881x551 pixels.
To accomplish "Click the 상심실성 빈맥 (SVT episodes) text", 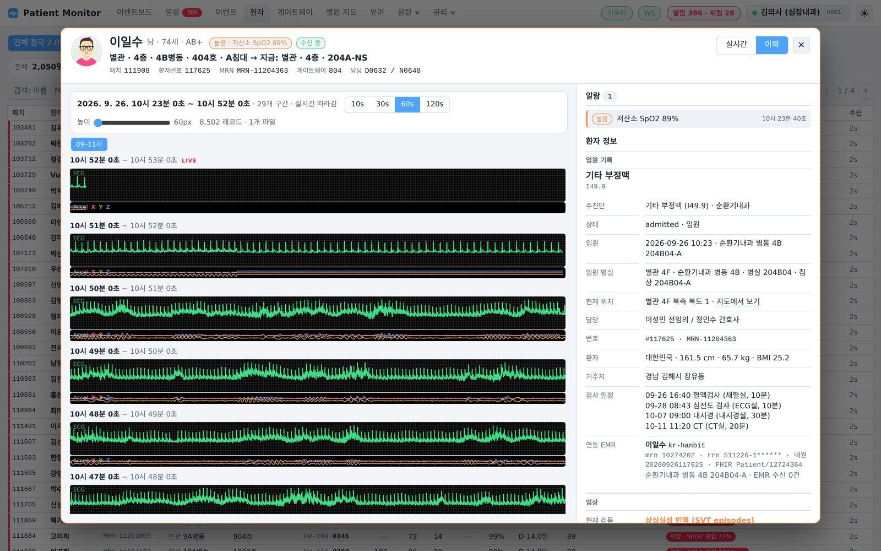I will coord(699,520).
